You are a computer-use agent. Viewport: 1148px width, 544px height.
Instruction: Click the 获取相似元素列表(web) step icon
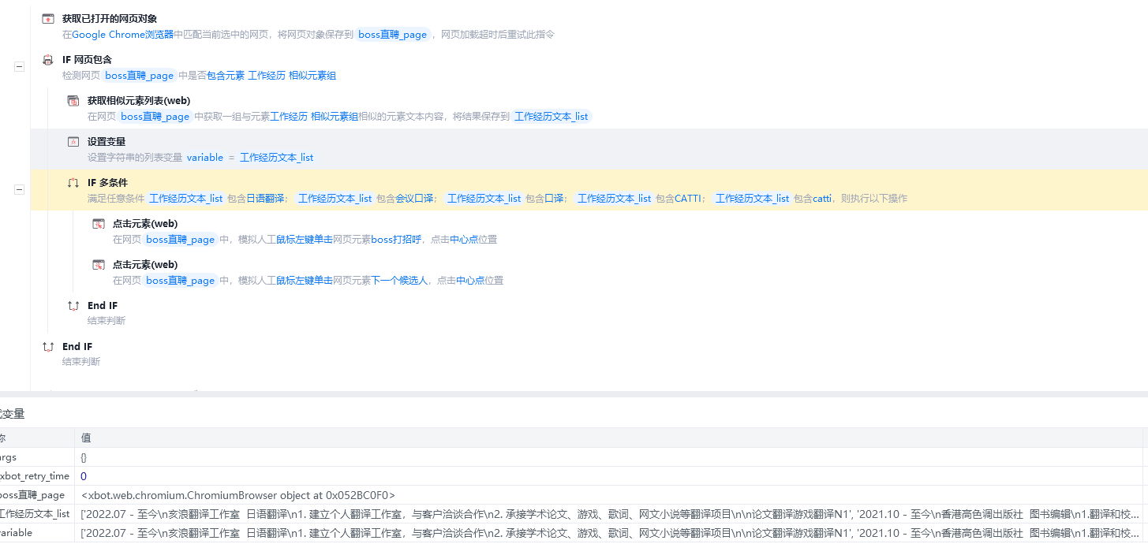(73, 101)
